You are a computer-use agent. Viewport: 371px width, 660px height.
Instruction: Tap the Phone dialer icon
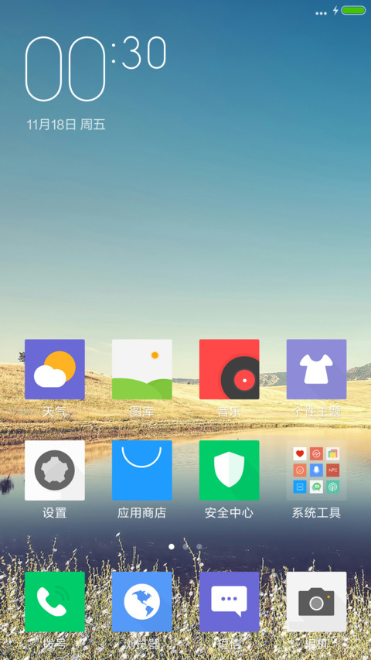coord(55,601)
